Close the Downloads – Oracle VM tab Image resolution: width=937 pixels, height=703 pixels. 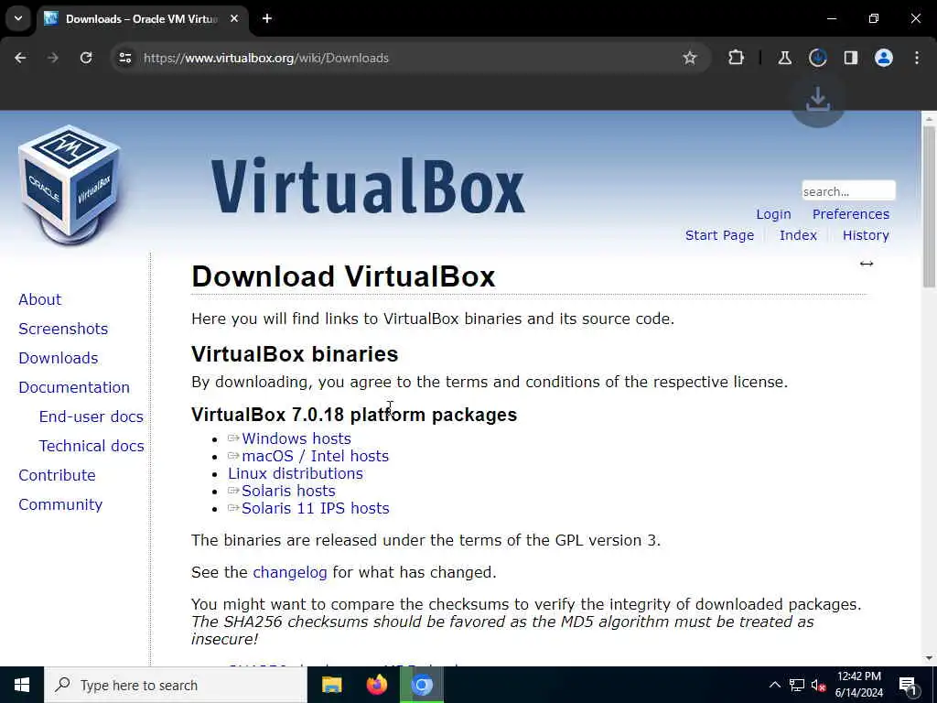pyautogui.click(x=234, y=18)
